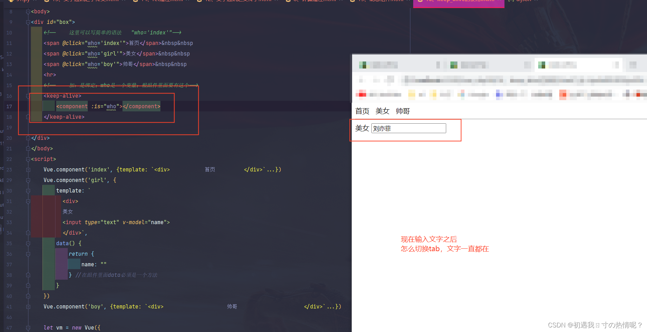Viewport: 647px width, 332px height.
Task: Click the comment line 10 about simple syntax
Action: click(112, 33)
